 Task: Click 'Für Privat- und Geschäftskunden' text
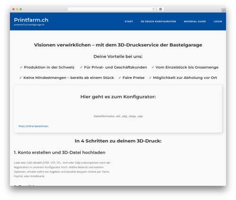point(116,67)
